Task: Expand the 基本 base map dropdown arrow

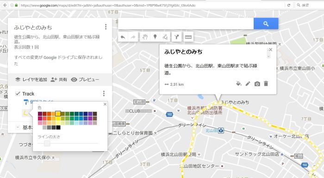Action: click(18, 127)
